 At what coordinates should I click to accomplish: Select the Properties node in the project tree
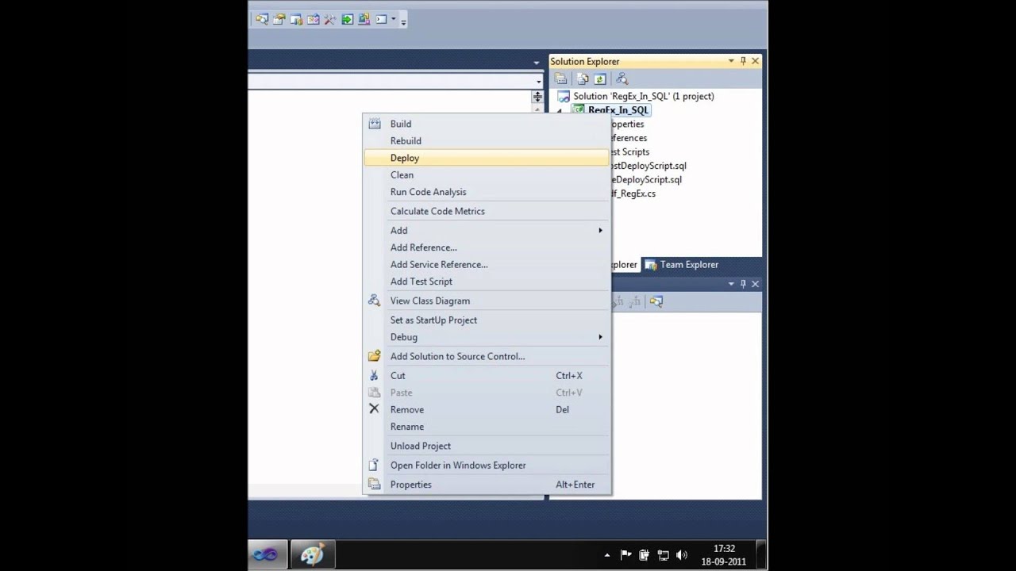tap(627, 124)
